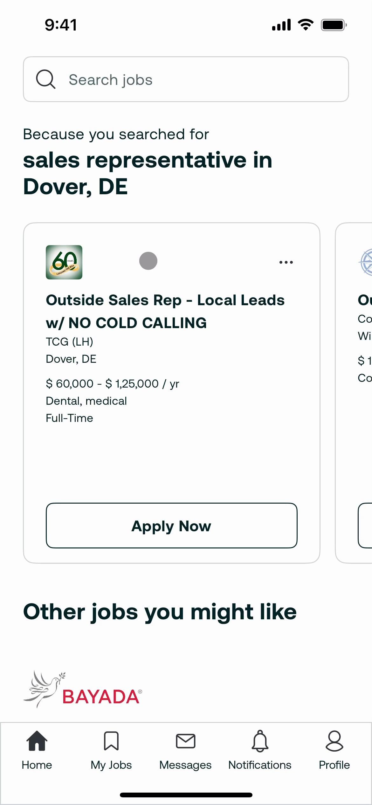Tap the compass logo on next job card

click(x=366, y=262)
